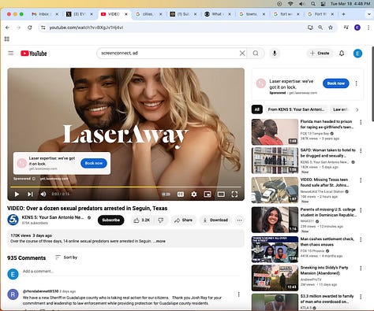The width and height of the screenshot is (374, 311).
Task: Open comments Sort by menu
Action: (66, 257)
